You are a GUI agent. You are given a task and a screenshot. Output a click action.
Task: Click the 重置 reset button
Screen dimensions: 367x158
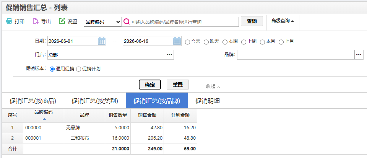pos(178,85)
